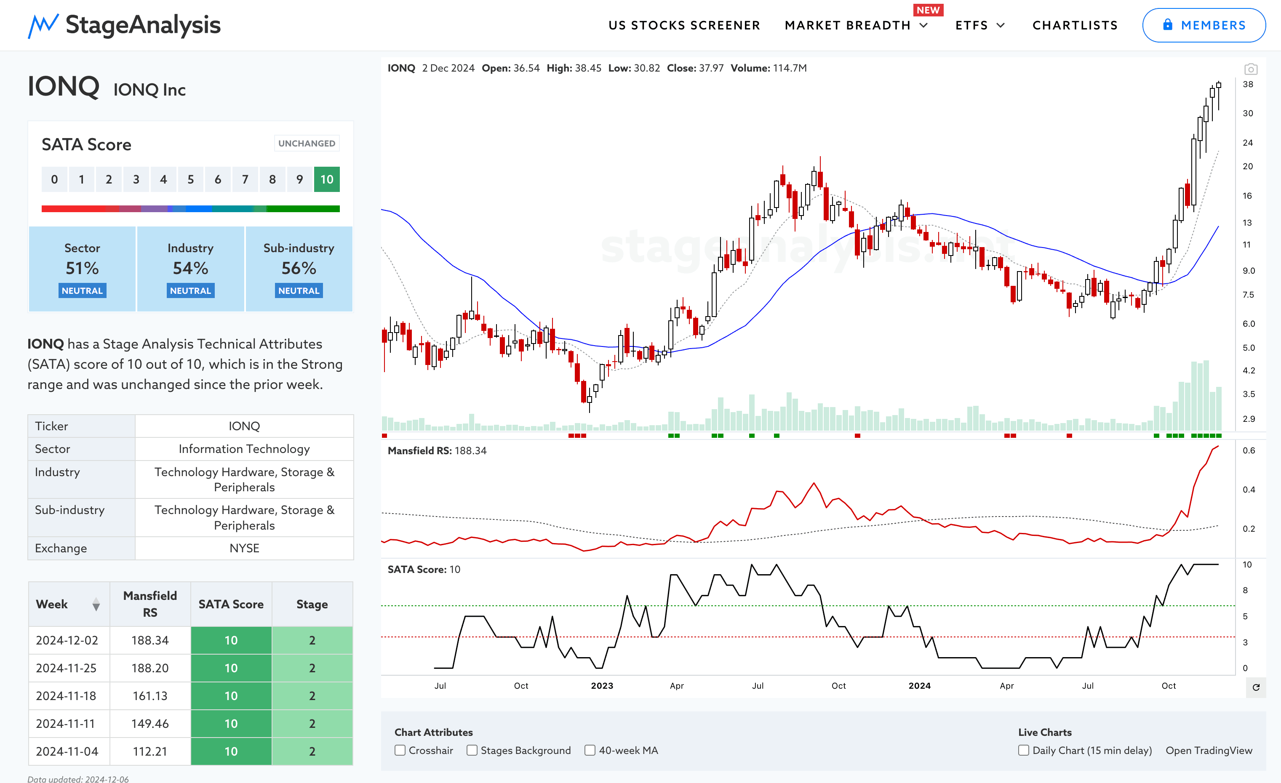Select SATA score box 10
Image resolution: width=1281 pixels, height=783 pixels.
pyautogui.click(x=326, y=179)
